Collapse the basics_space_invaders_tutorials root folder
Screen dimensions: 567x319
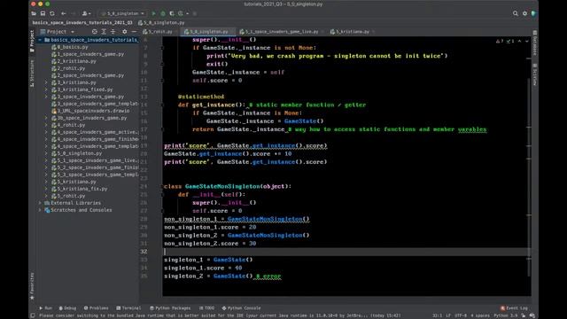coord(40,40)
